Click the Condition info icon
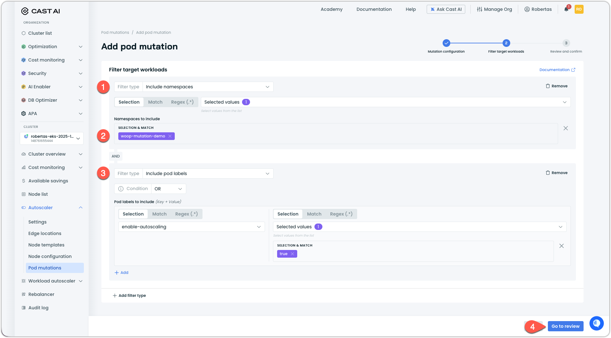Screen dimensions: 611x338 coord(121,189)
